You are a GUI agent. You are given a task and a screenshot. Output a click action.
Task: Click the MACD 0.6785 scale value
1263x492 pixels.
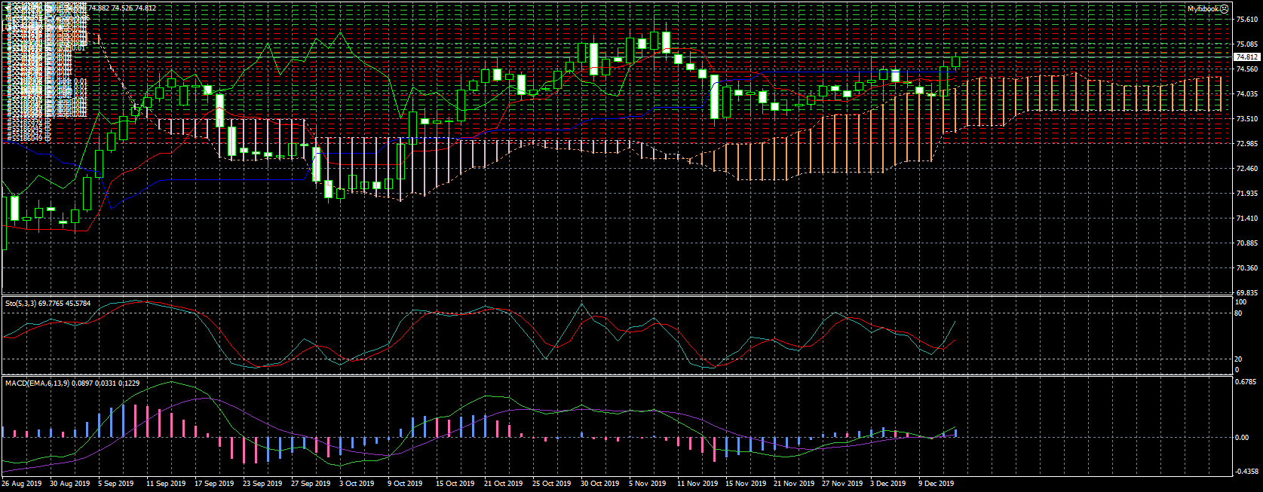click(1247, 381)
